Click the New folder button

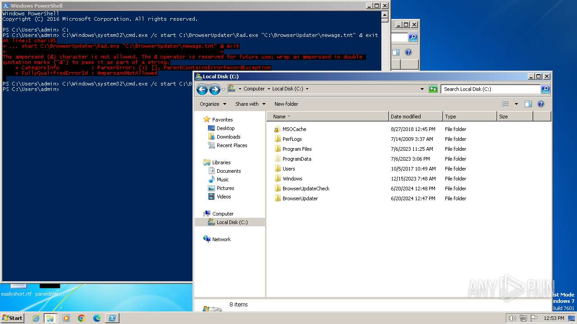(x=286, y=104)
